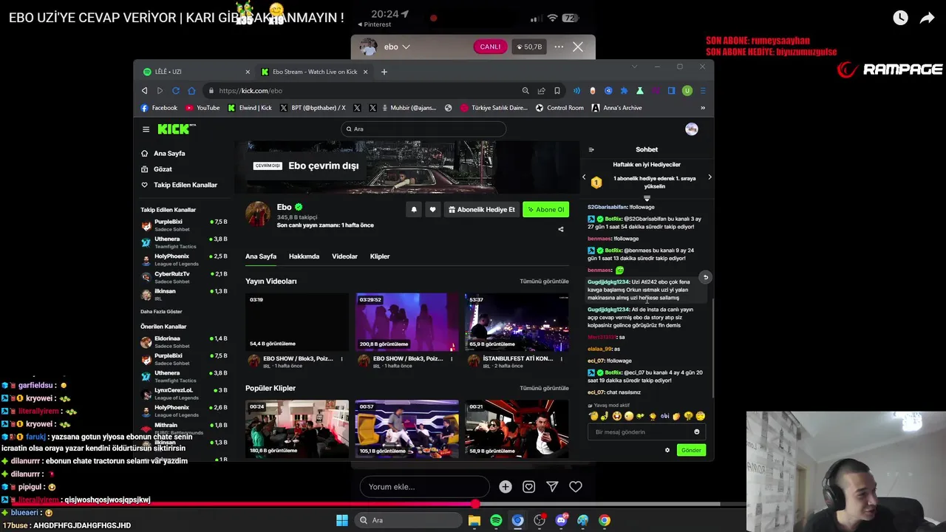Expand the bookmarks overflow chevron

click(x=702, y=108)
